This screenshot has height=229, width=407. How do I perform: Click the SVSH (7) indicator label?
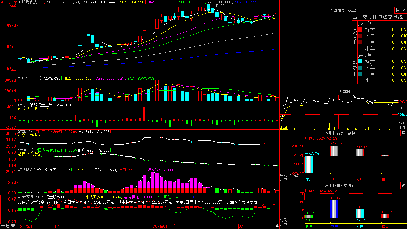[26, 150]
